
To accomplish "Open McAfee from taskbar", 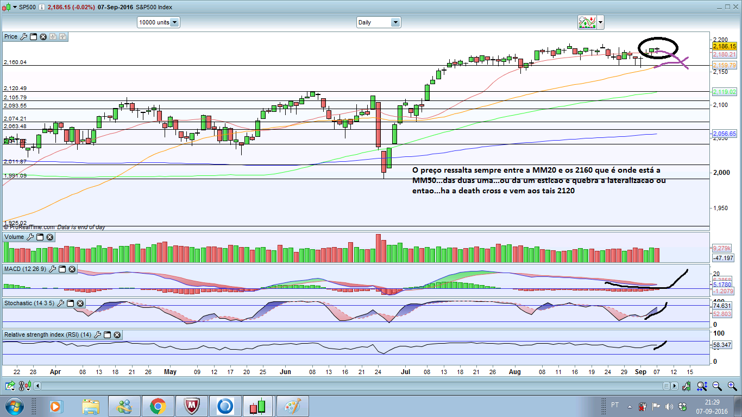I will [x=192, y=406].
